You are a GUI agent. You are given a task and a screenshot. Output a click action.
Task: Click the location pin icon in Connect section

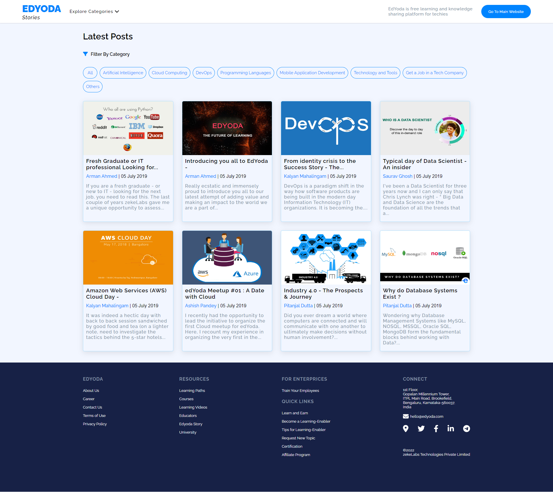(x=406, y=428)
